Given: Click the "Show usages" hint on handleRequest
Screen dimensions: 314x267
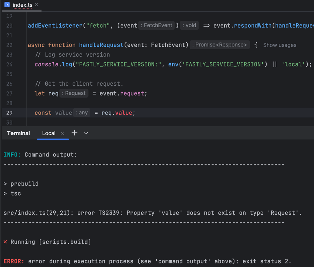Looking at the screenshot, I should coord(280,45).
